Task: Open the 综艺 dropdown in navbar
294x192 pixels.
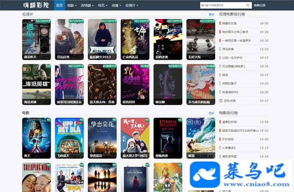Action: point(103,5)
